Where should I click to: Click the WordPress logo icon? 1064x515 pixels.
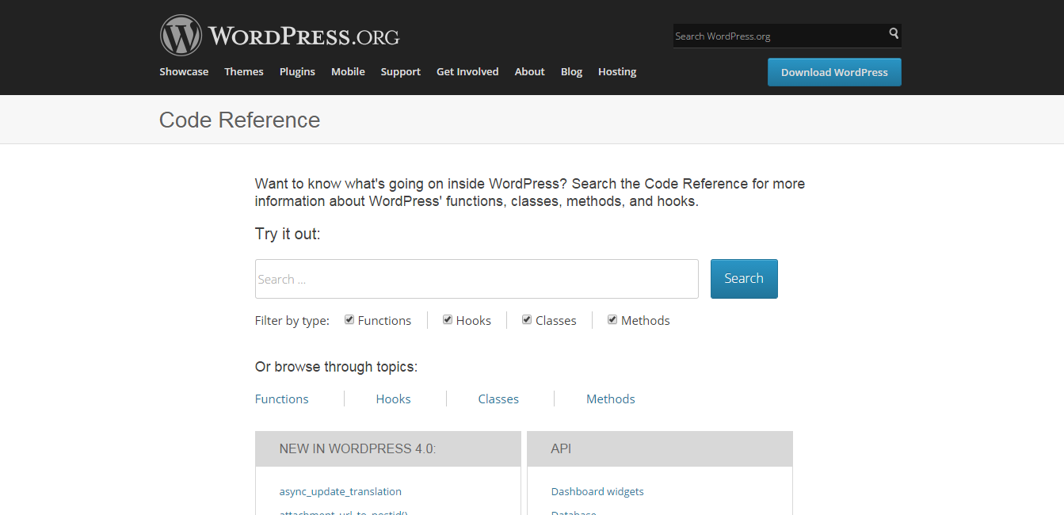coord(181,36)
